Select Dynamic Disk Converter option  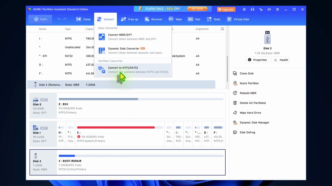pos(133,50)
